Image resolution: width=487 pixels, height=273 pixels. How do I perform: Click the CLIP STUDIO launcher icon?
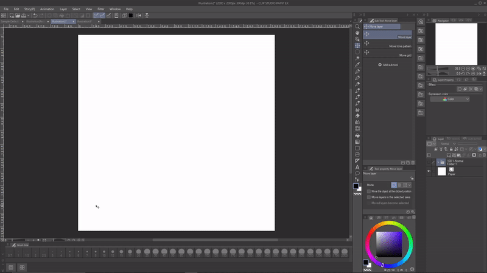pos(4,16)
